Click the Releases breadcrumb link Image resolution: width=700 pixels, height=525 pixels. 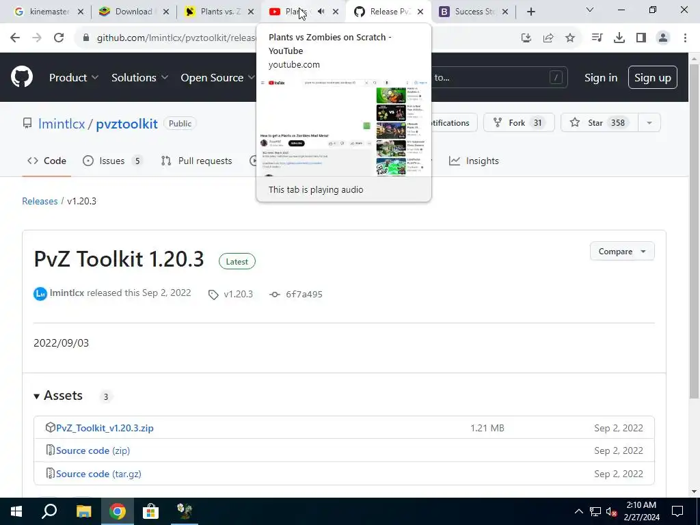(x=40, y=201)
